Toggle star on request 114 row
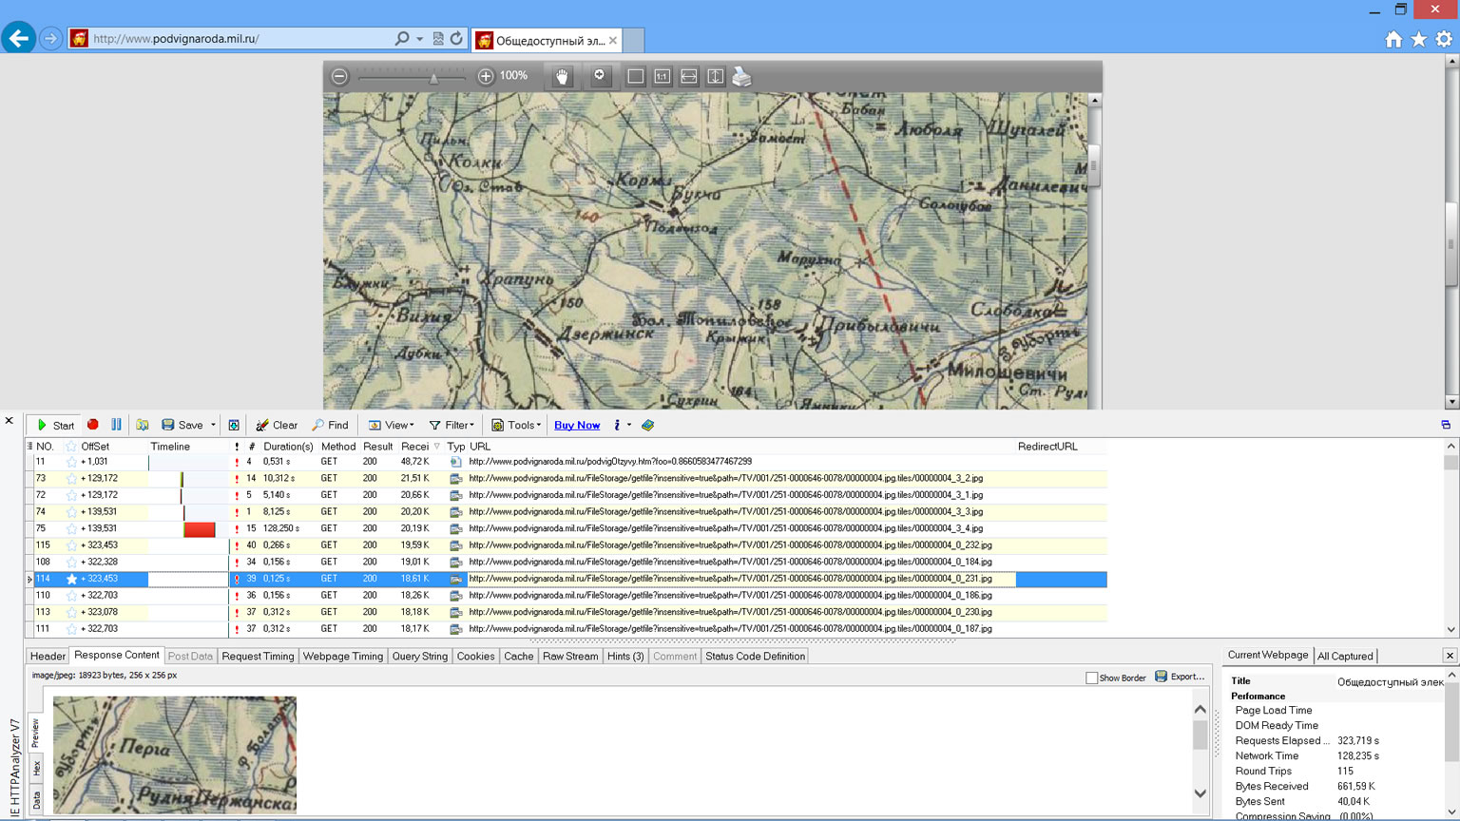This screenshot has height=821, width=1460. click(x=71, y=579)
